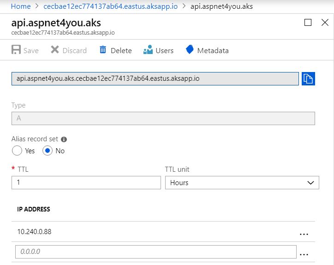Maximize the record set blade

click(x=308, y=22)
